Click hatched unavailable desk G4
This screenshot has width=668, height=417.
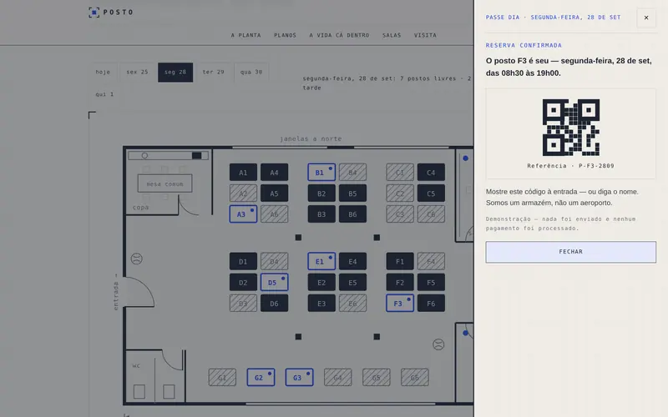click(x=337, y=378)
